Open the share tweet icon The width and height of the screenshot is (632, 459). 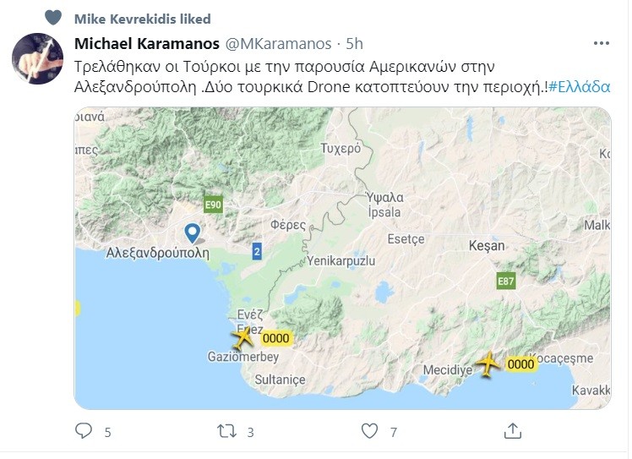click(512, 432)
